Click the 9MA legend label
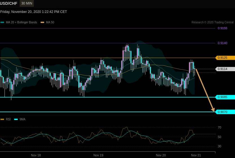Image resolution: width=235 pixels, height=158 pixels. click(x=23, y=119)
